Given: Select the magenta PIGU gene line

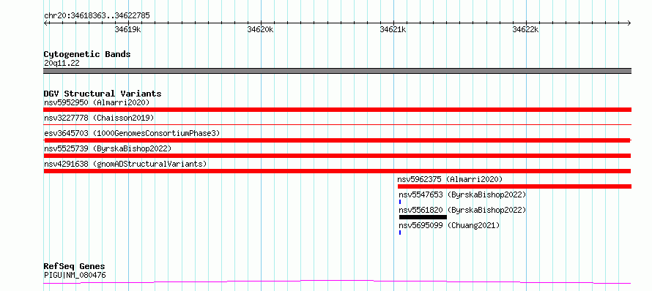Looking at the screenshot, I should pyautogui.click(x=337, y=282).
